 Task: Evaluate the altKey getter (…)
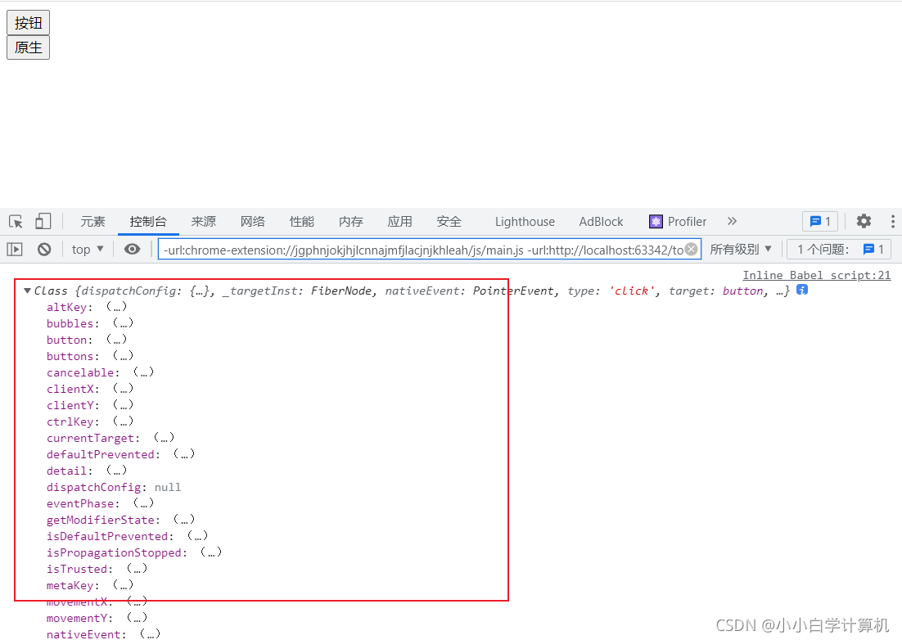(116, 307)
